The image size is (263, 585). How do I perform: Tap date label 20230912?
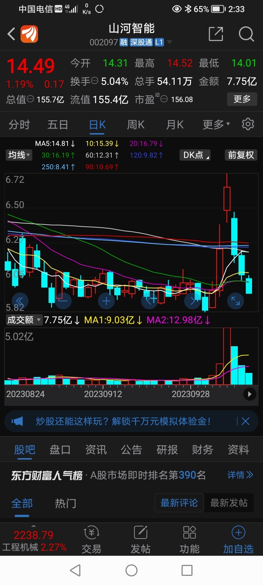click(x=103, y=394)
